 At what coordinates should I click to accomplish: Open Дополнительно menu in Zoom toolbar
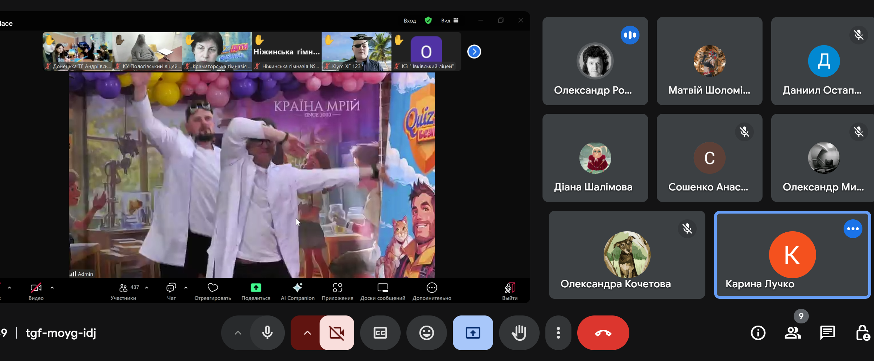click(x=432, y=291)
